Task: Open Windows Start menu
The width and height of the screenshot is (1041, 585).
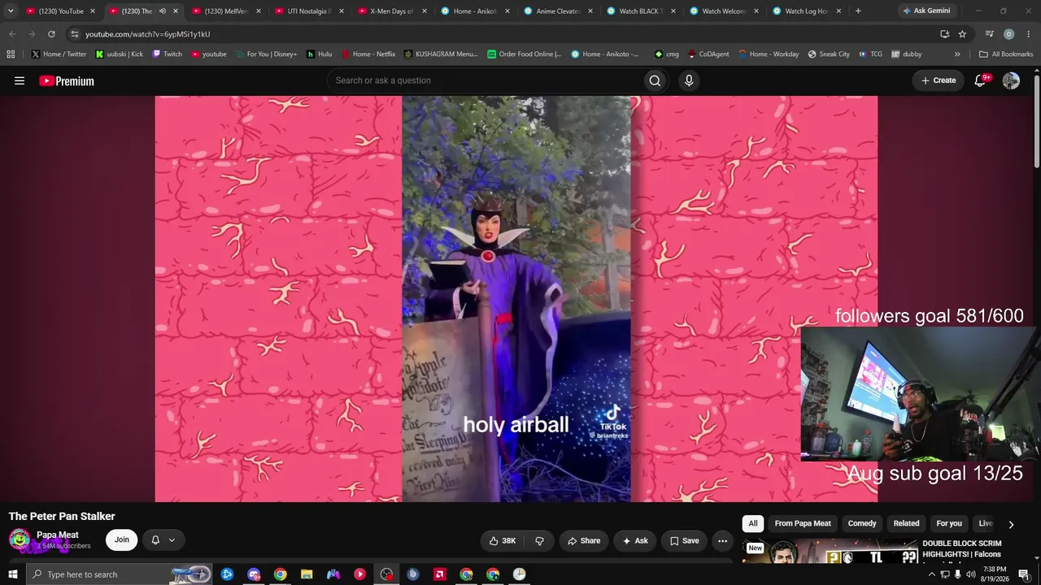Action: click(x=13, y=574)
